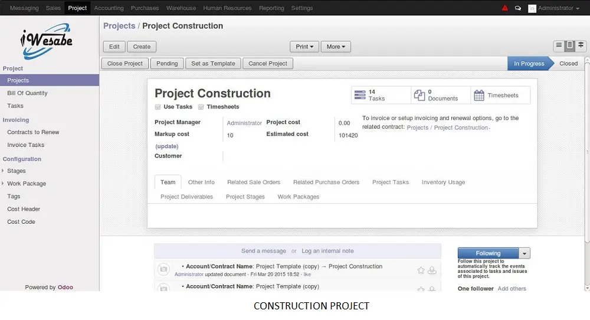The image size is (590, 320).
Task: Open the 0 Documents stat button
Action: point(440,95)
